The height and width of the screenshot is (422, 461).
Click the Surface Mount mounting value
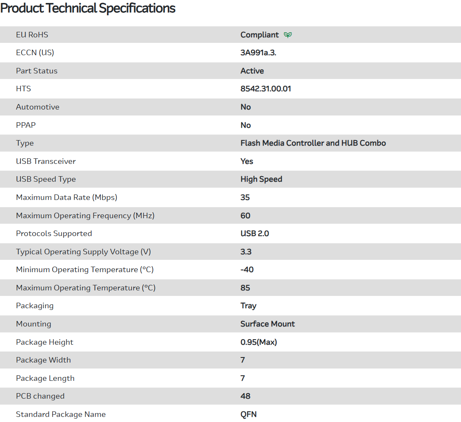tap(268, 324)
